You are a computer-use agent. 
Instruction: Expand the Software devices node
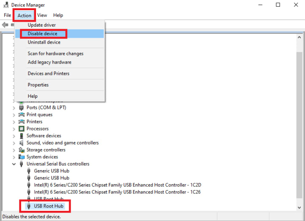(x=14, y=136)
